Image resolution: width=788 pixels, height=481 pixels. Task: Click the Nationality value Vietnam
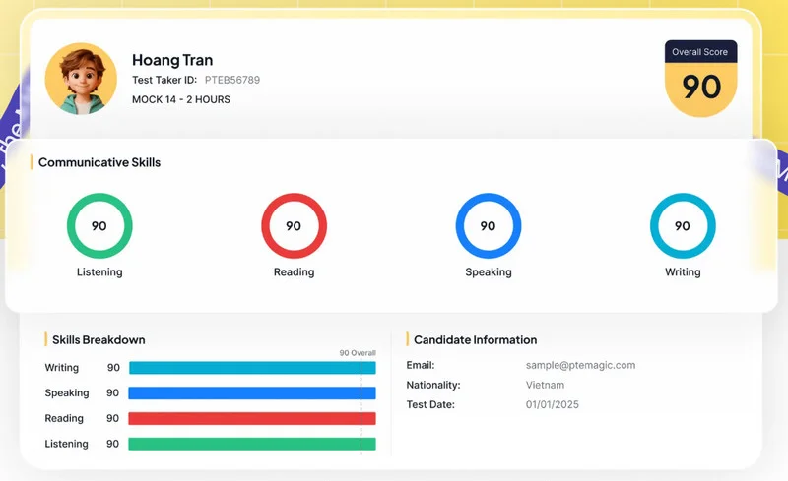tap(545, 385)
